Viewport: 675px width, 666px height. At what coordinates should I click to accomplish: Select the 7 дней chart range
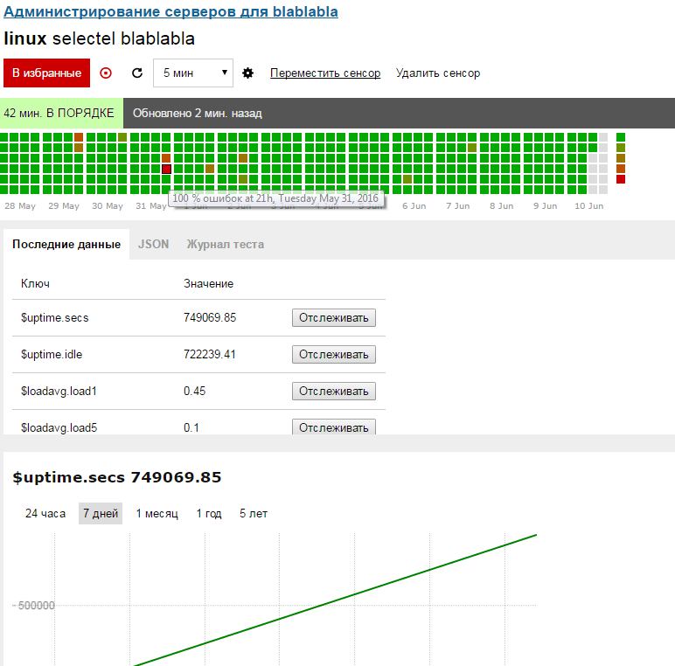[x=101, y=513]
